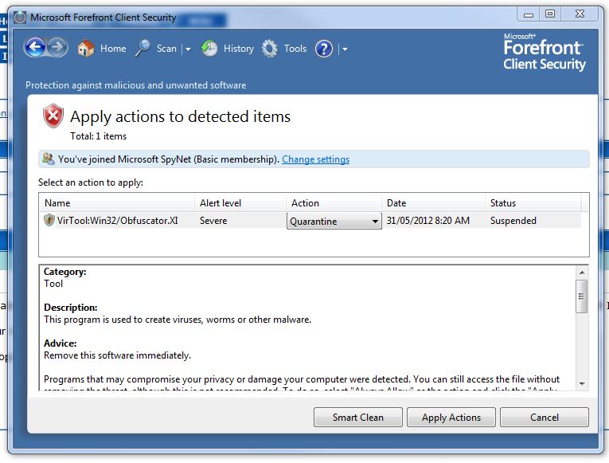This screenshot has width=609, height=463.
Task: Click the Home house icon
Action: 86,49
